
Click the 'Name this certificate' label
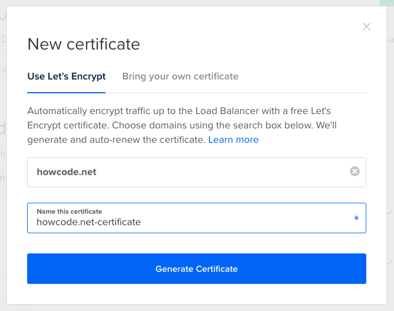[x=69, y=211]
